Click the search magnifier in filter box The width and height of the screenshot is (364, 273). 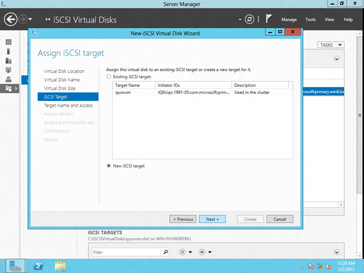coord(166,252)
